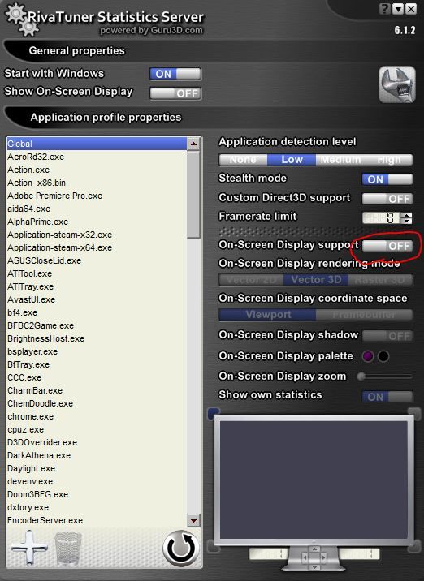The image size is (424, 581).
Task: Delete profile using the trash bin icon
Action: pos(68,549)
